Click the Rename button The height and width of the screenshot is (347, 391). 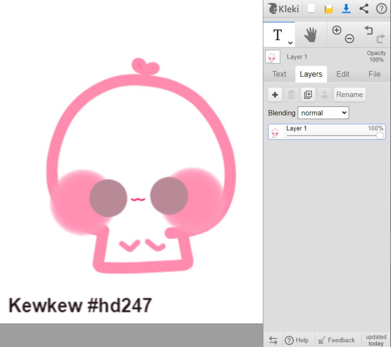click(350, 95)
